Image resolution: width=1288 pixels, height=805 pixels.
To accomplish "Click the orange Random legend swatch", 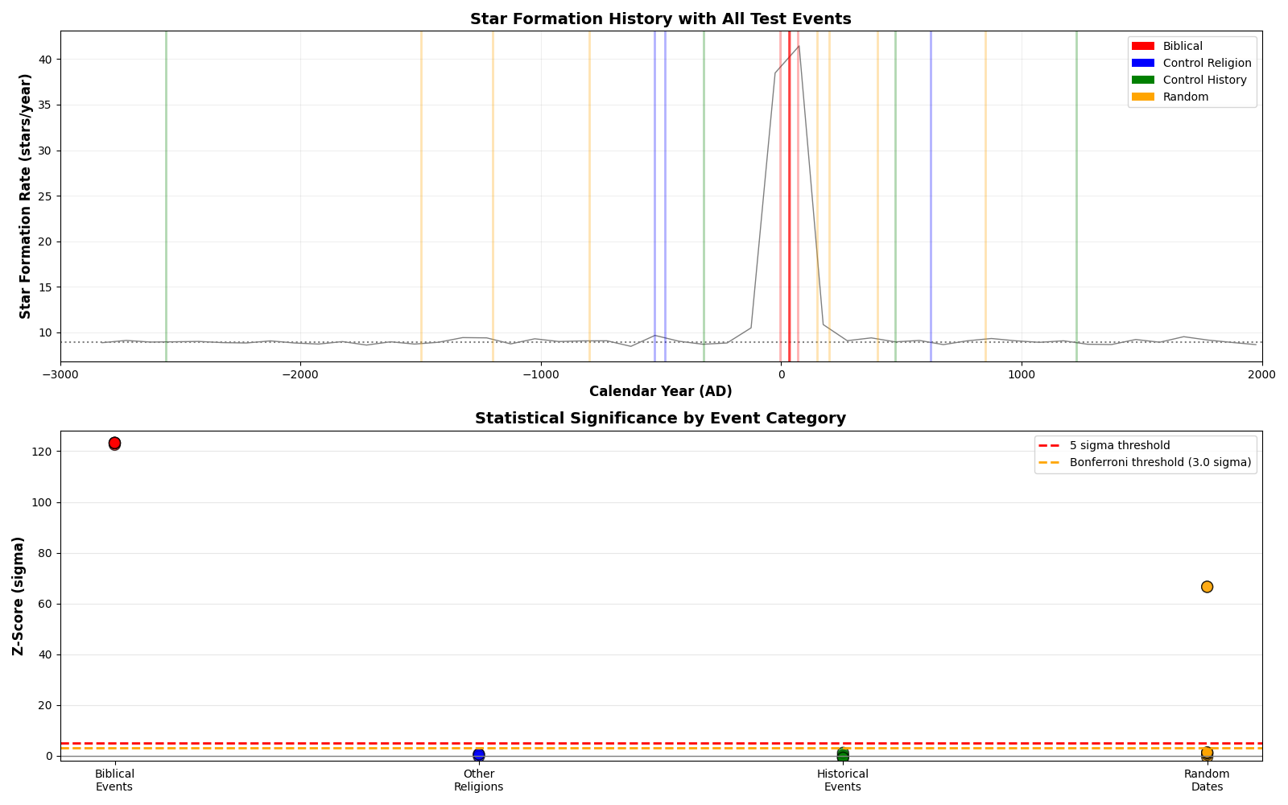I will [x=1142, y=97].
